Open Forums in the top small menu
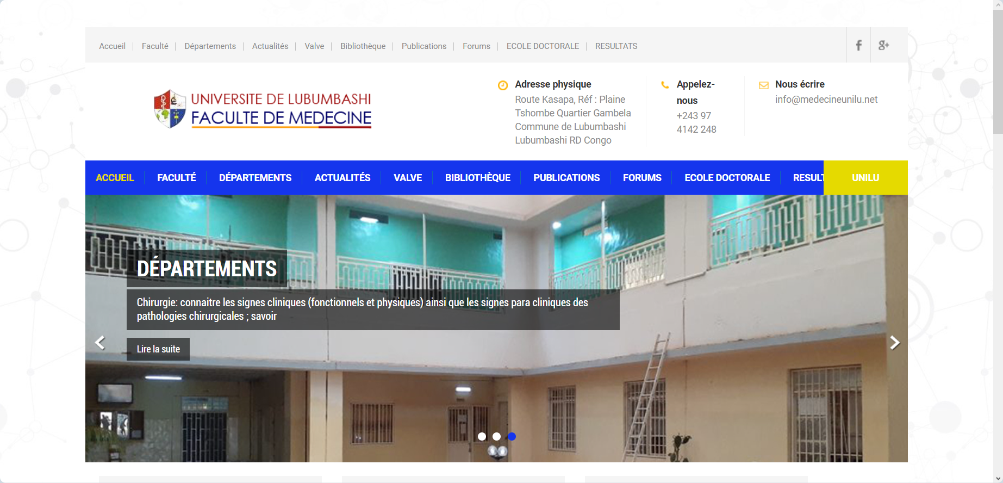The image size is (1003, 483). [476, 46]
